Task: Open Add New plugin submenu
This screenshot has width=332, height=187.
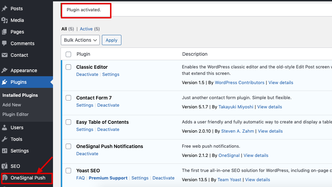Action: click(x=12, y=105)
